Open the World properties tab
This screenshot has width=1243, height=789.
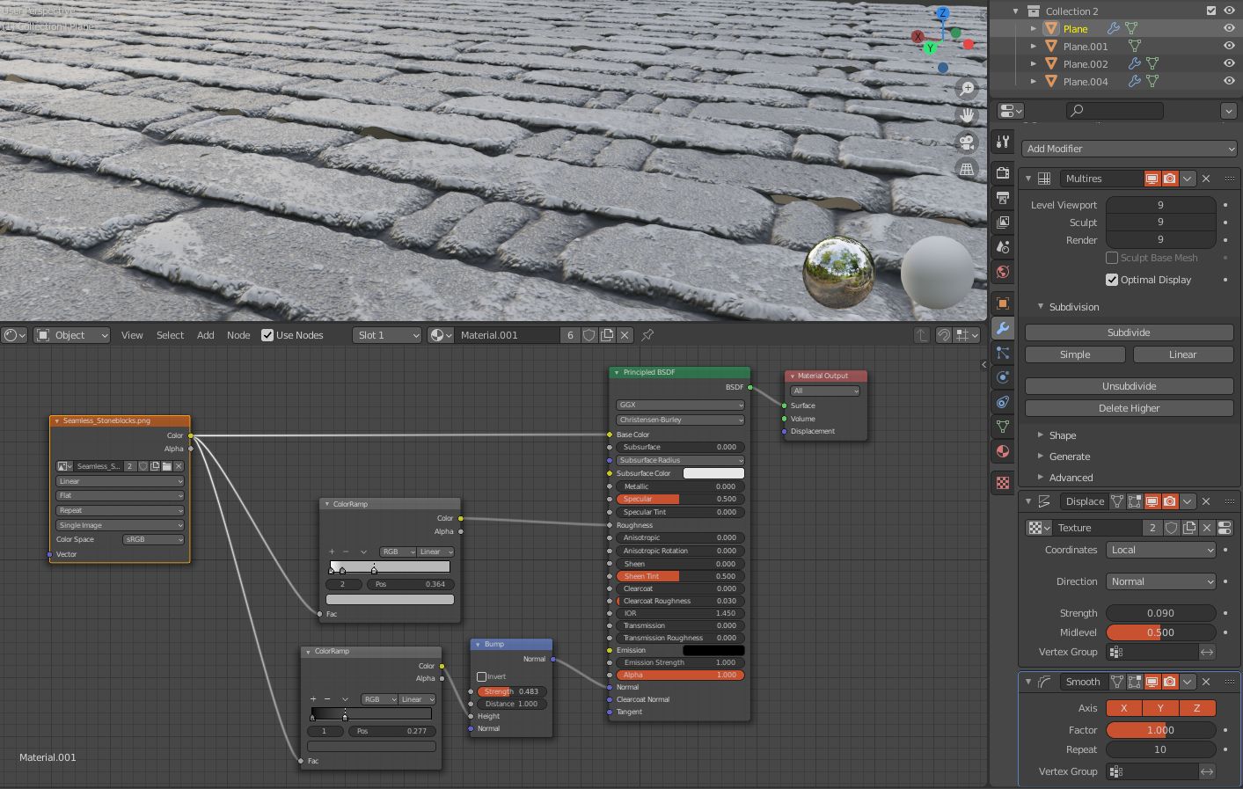[1002, 273]
